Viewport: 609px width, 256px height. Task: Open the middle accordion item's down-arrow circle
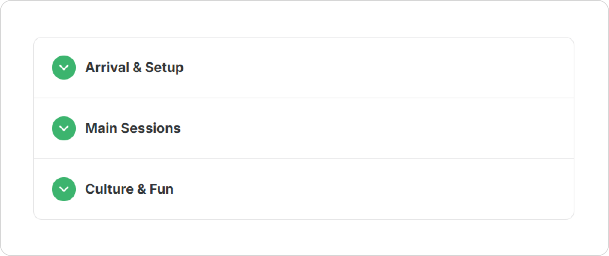(64, 128)
